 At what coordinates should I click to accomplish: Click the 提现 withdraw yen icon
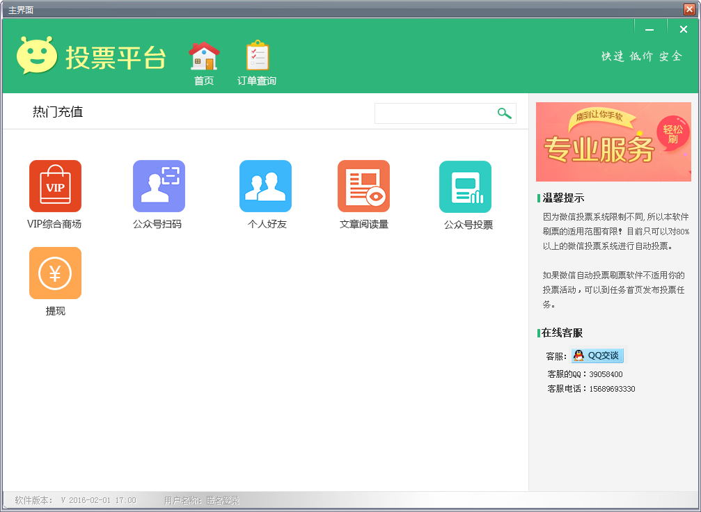coord(55,273)
